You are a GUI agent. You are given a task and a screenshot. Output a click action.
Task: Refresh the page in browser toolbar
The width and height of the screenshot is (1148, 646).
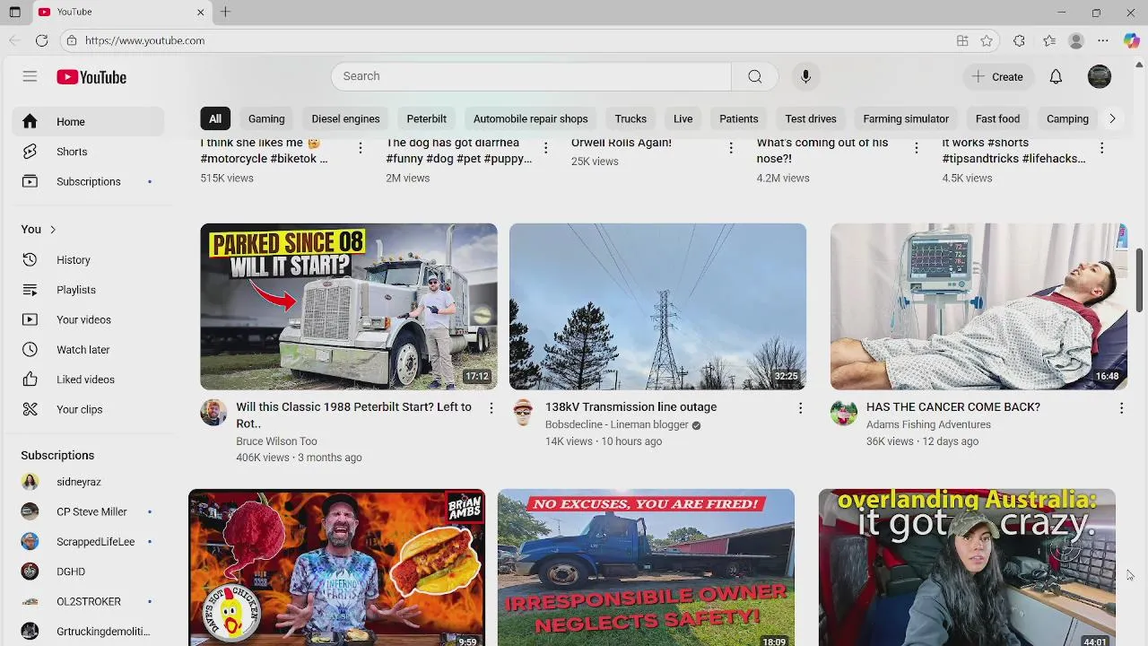(41, 40)
